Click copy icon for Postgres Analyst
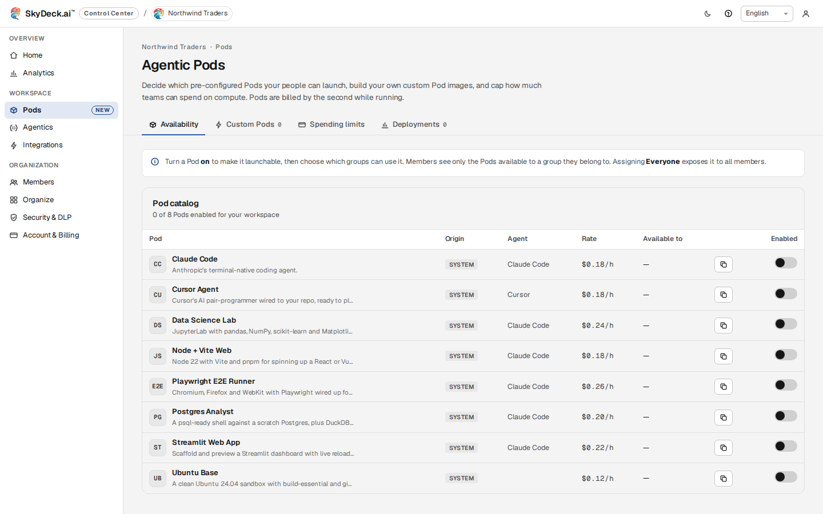Viewport: 823px width, 514px height. [724, 417]
